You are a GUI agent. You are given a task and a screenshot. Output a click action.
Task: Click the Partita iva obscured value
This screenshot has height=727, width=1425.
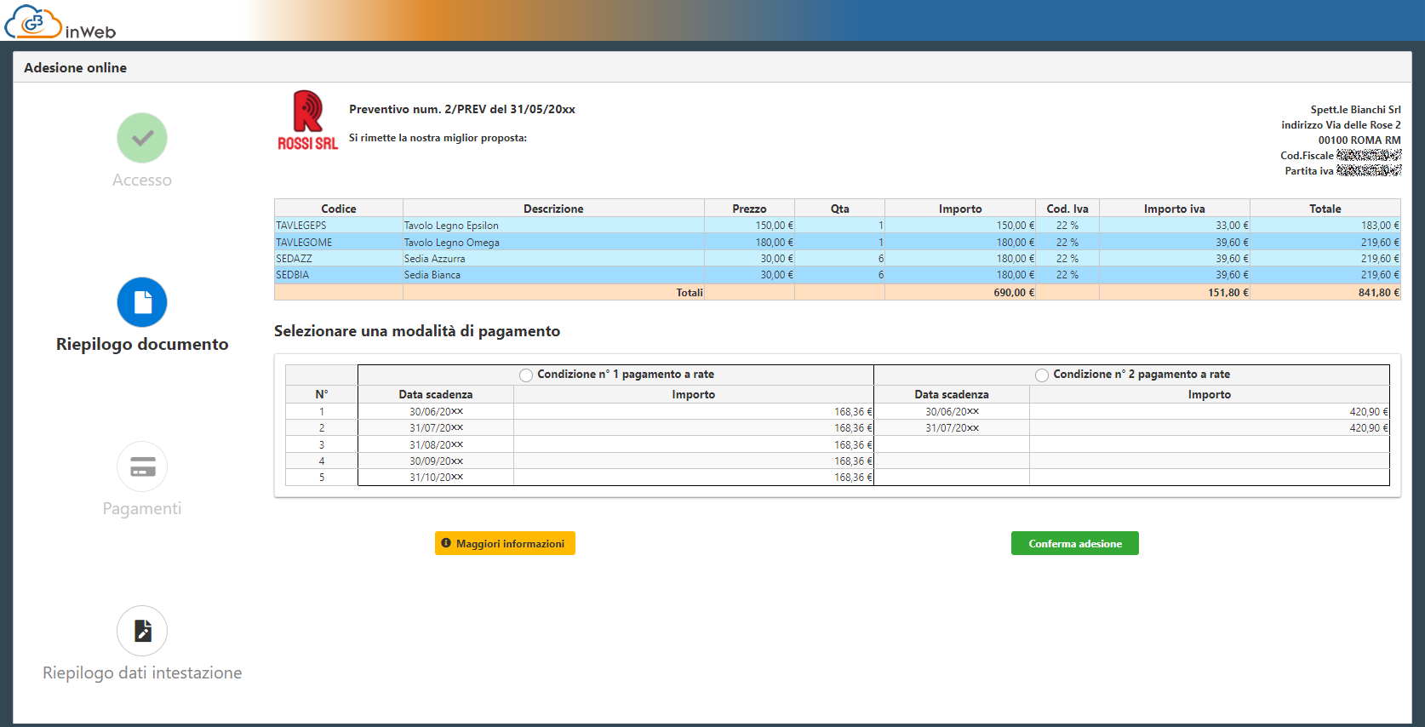tap(1369, 171)
